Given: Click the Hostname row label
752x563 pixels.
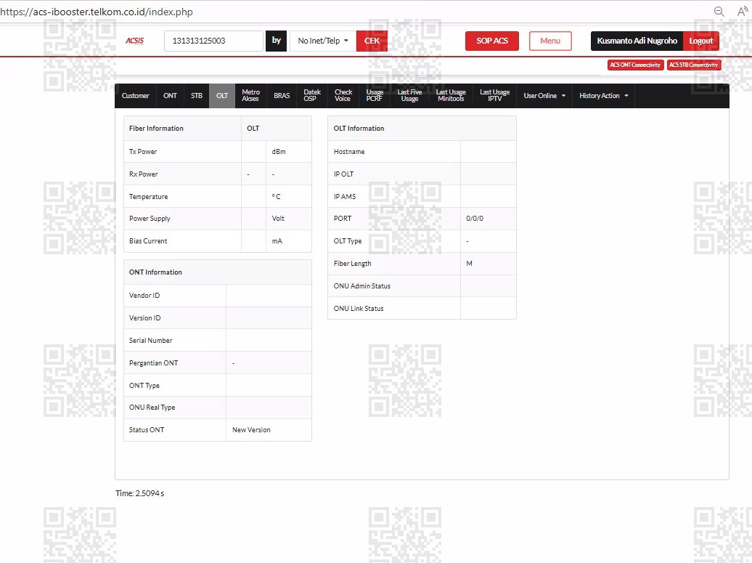Looking at the screenshot, I should pyautogui.click(x=349, y=152).
